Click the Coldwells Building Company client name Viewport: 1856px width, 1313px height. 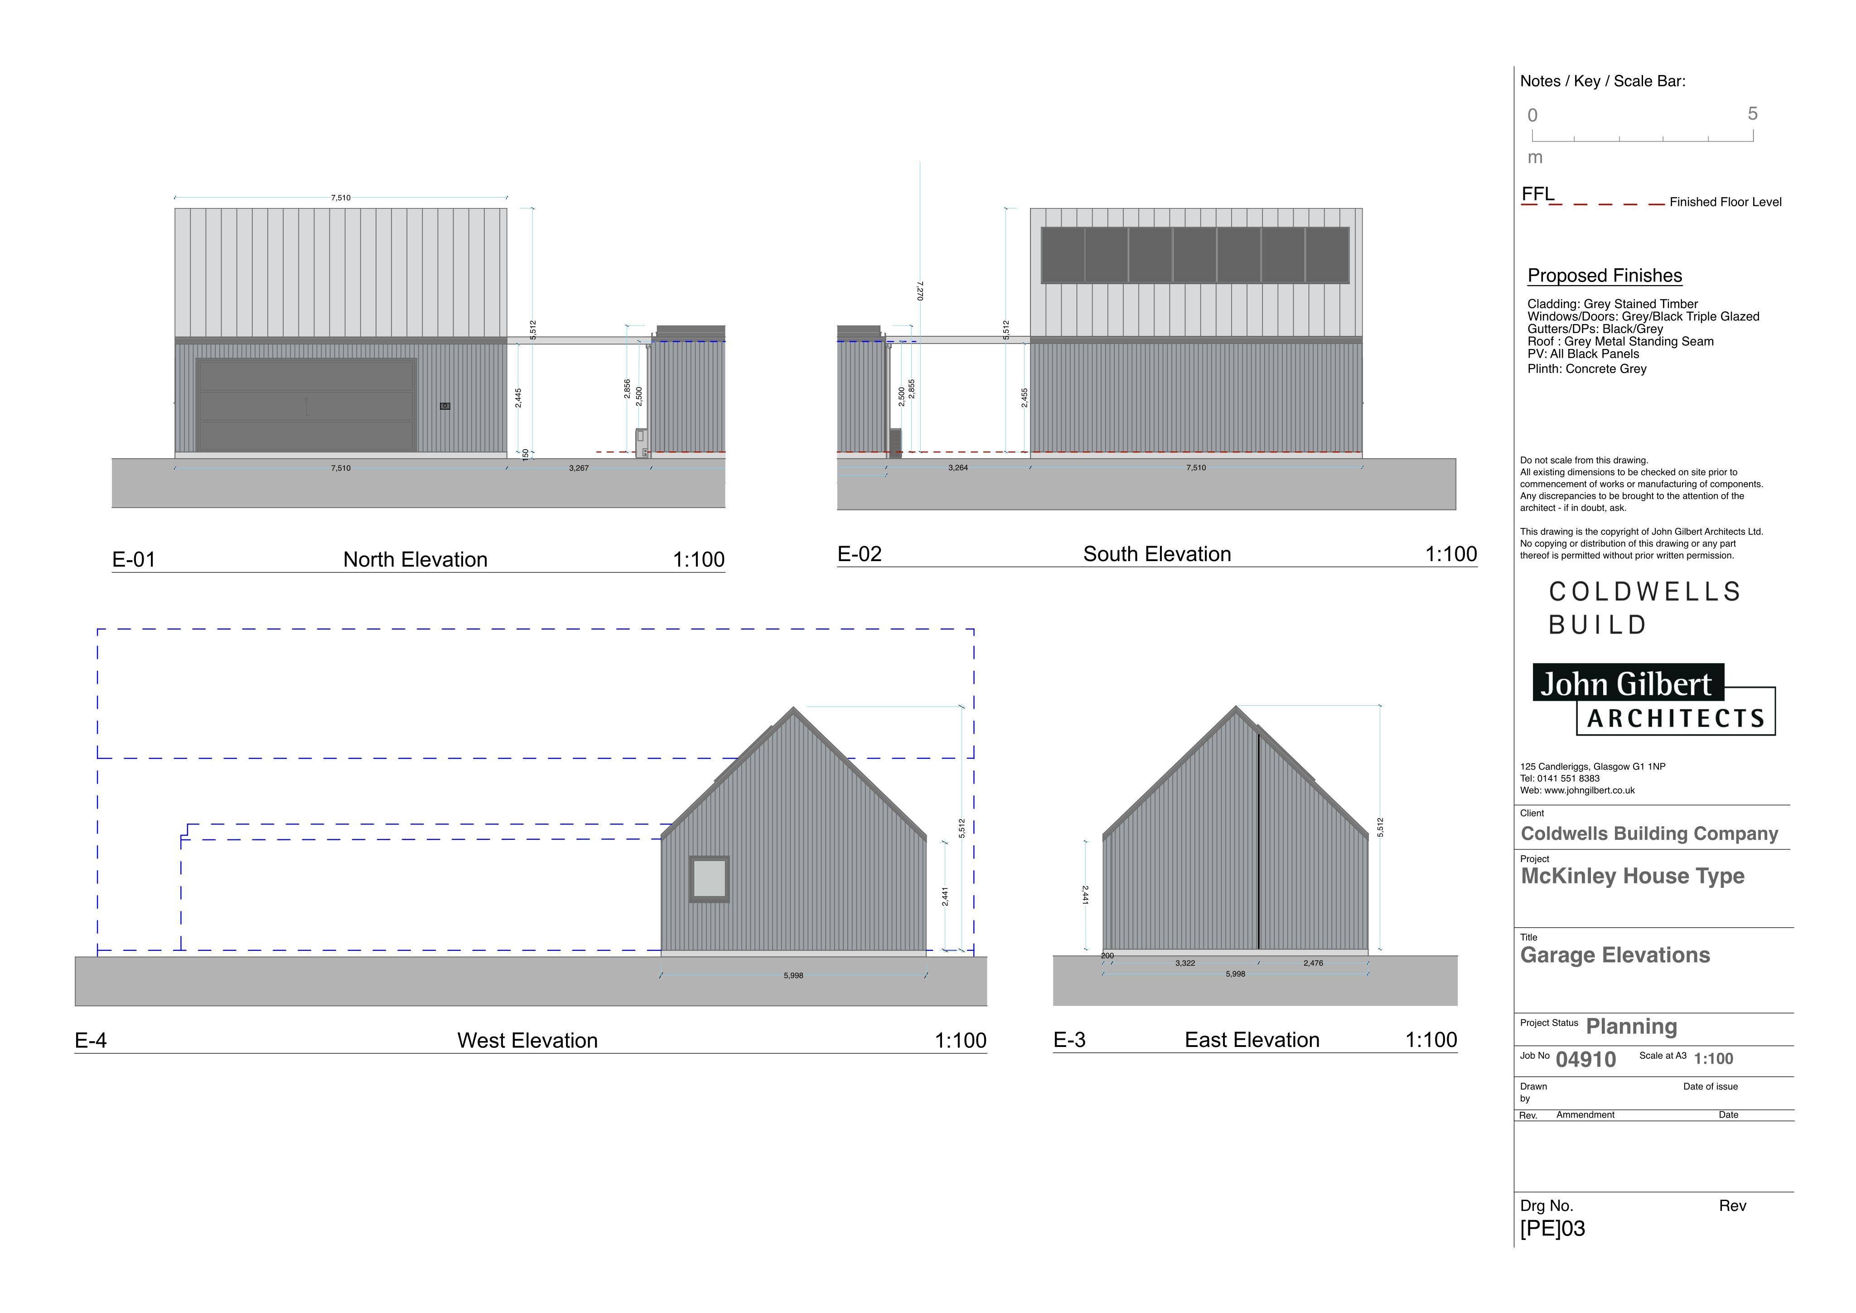pyautogui.click(x=1649, y=833)
